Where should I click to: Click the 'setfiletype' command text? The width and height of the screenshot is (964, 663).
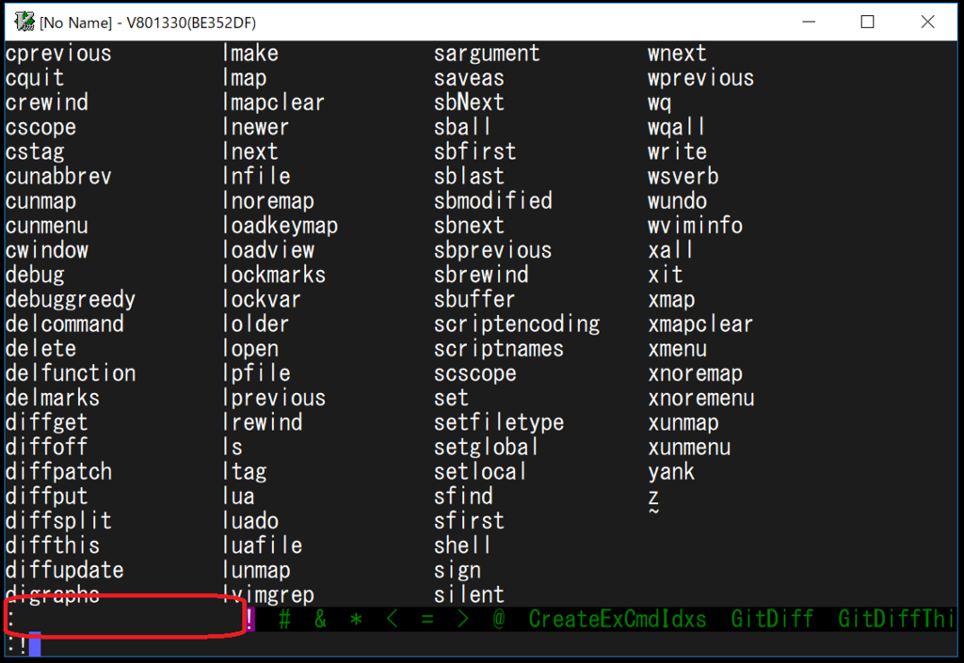(x=499, y=421)
